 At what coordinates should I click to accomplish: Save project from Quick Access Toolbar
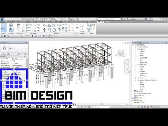[x=5, y=36]
